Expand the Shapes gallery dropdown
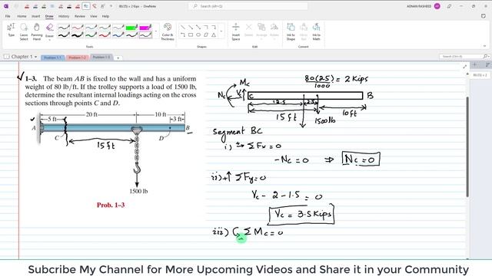492x276 pixels. click(x=221, y=31)
